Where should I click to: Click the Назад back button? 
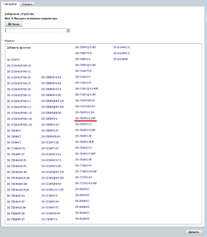click(x=13, y=24)
